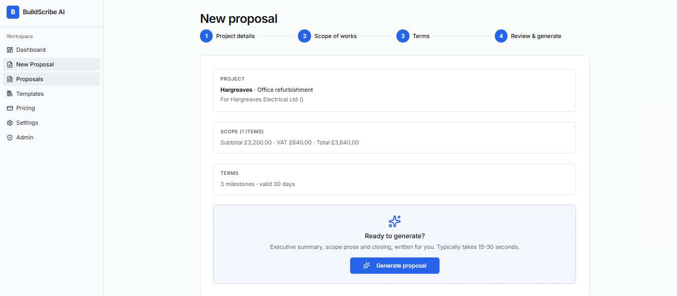Click the Pricing card icon
Image resolution: width=677 pixels, height=296 pixels.
(x=10, y=108)
